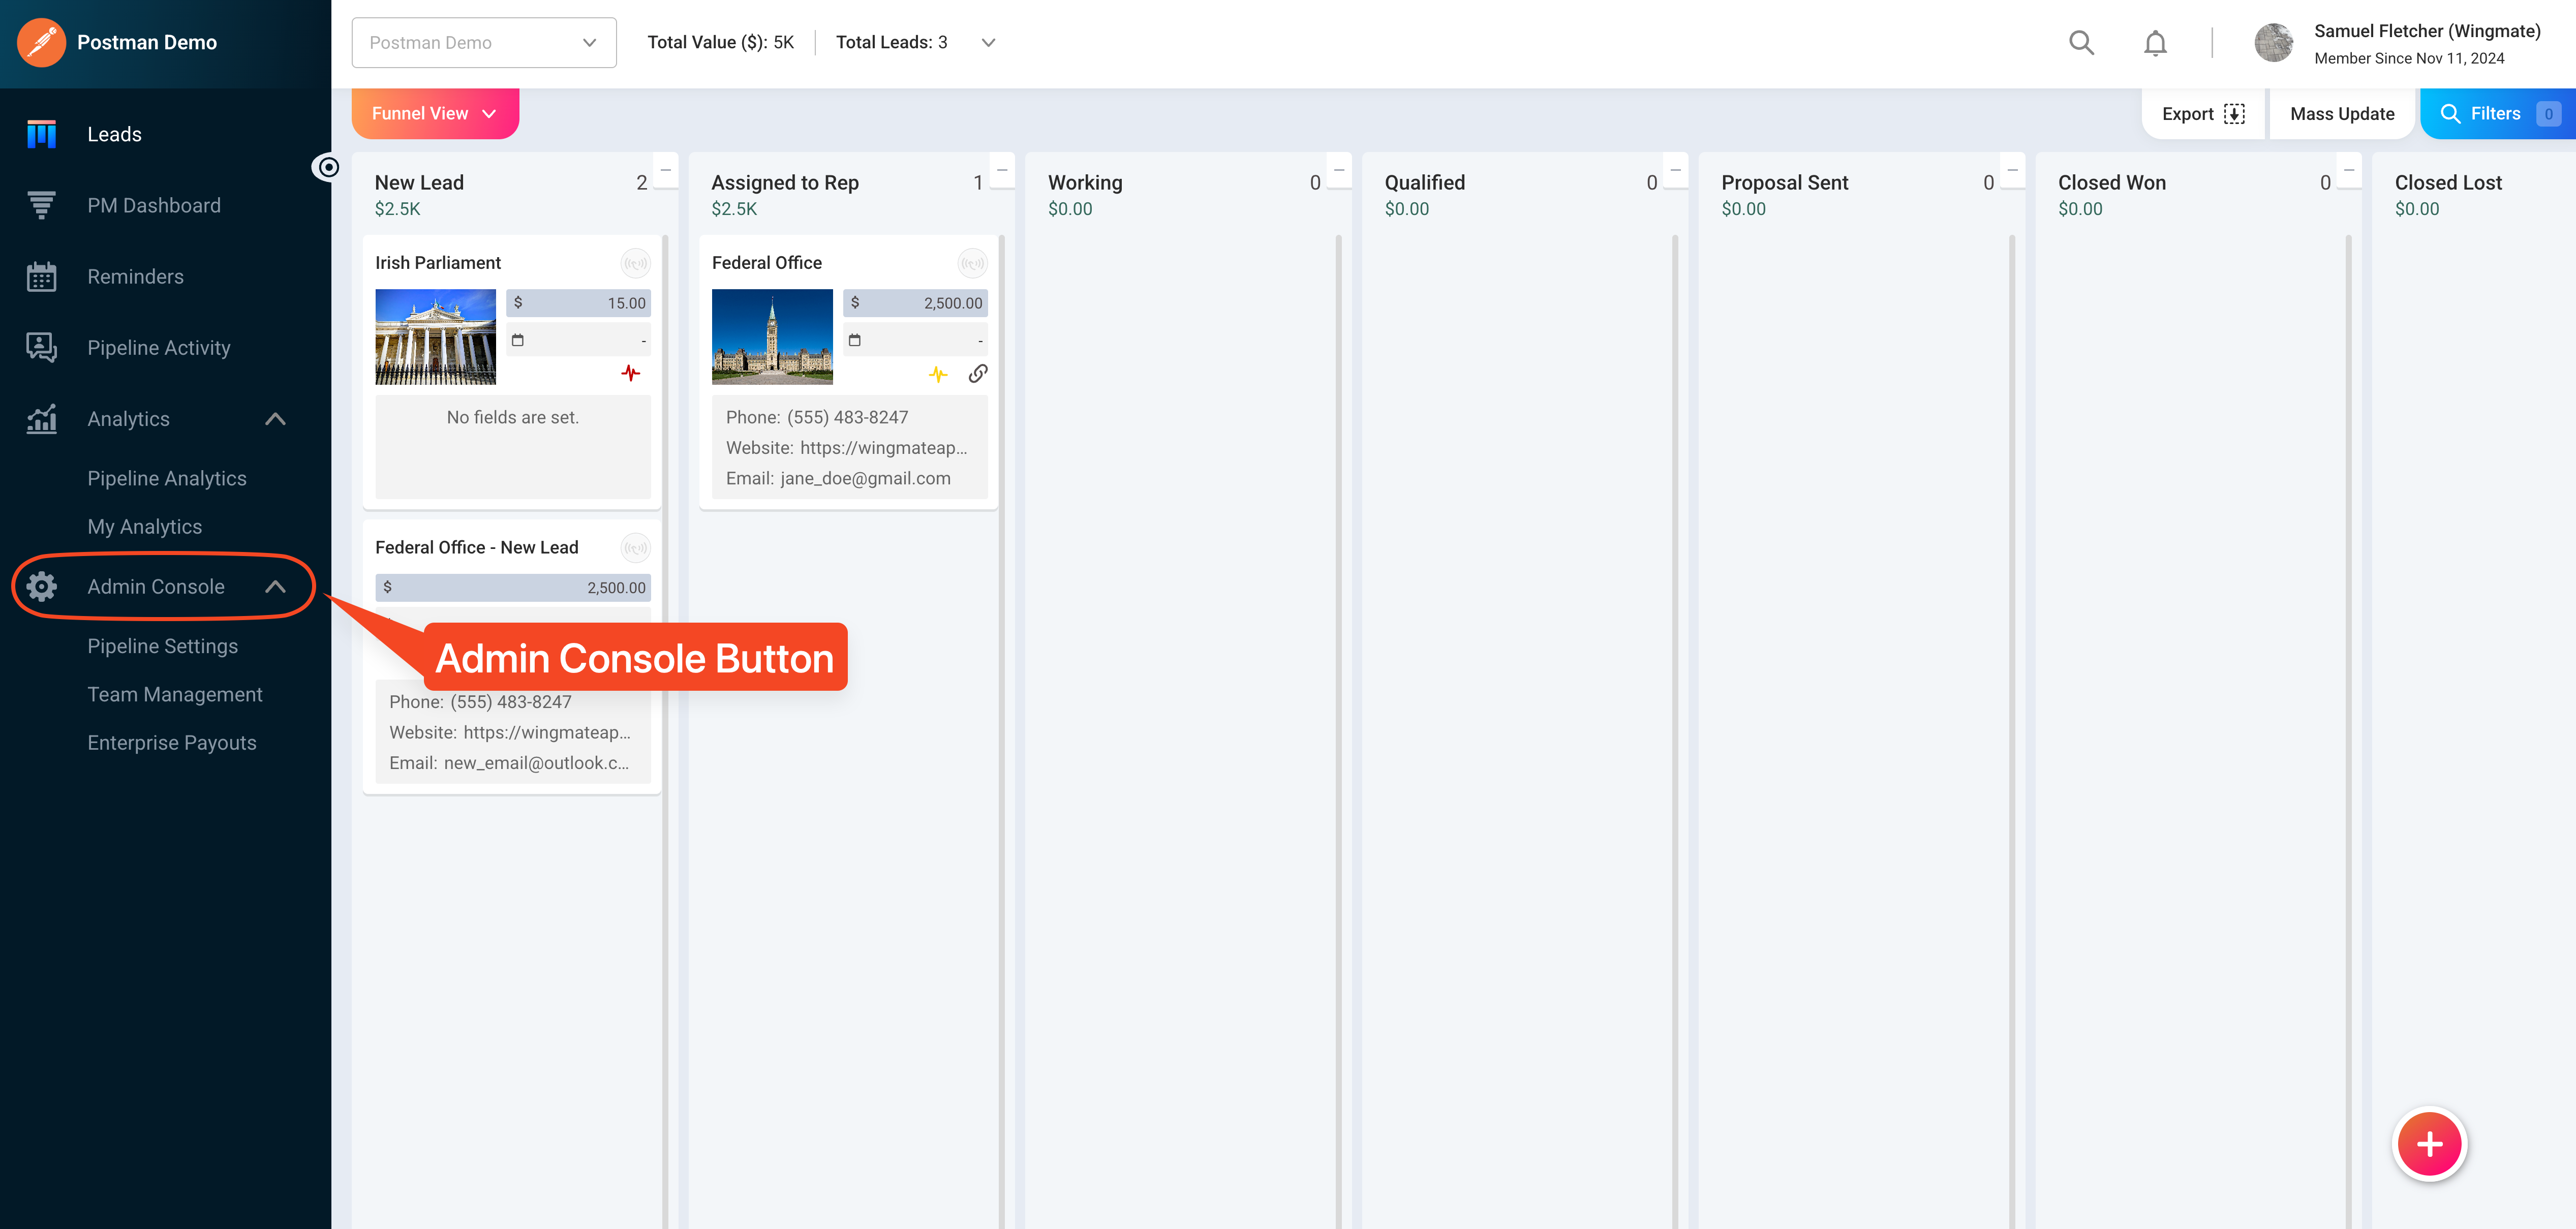This screenshot has width=2576, height=1229.
Task: Click the Leads kanban sidebar icon
Action: coord(41,134)
